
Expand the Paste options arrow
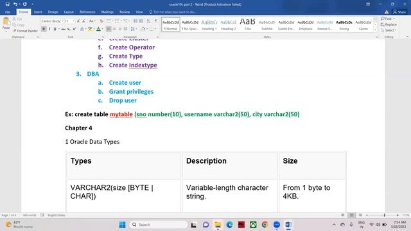click(x=6, y=31)
